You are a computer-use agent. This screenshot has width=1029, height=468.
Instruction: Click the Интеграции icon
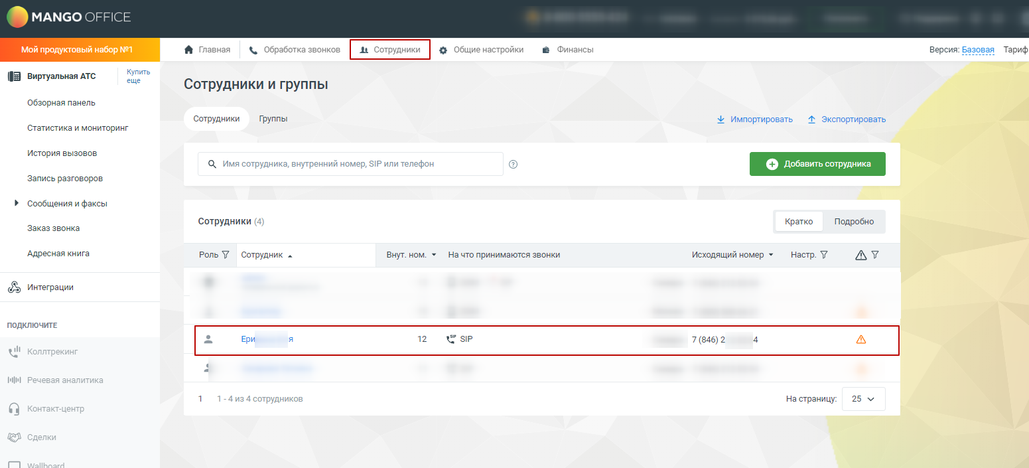pyautogui.click(x=14, y=287)
